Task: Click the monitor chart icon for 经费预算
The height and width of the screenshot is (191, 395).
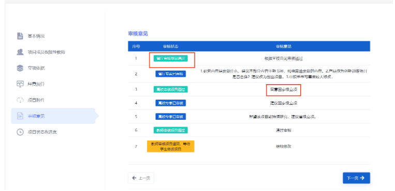Action: pyautogui.click(x=20, y=84)
